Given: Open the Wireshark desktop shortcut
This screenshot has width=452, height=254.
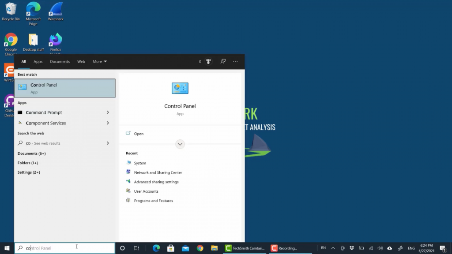Looking at the screenshot, I should (56, 11).
